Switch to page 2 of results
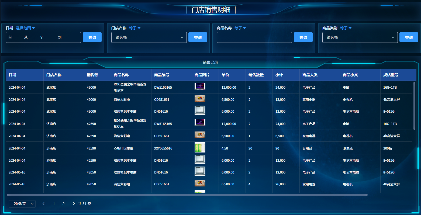The height and width of the screenshot is (215, 421). [x=64, y=204]
